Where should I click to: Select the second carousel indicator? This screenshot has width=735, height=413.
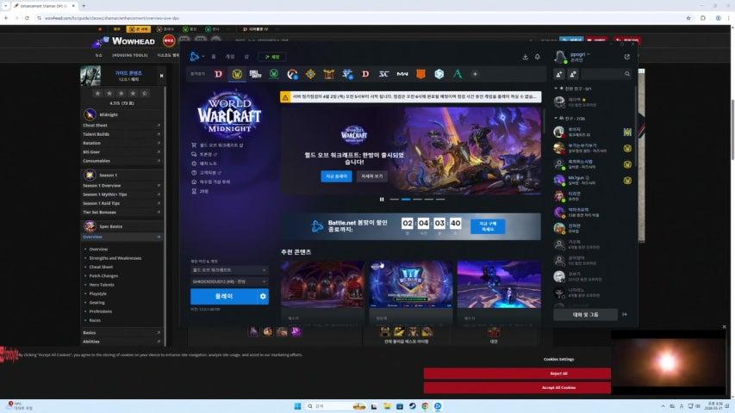[406, 200]
